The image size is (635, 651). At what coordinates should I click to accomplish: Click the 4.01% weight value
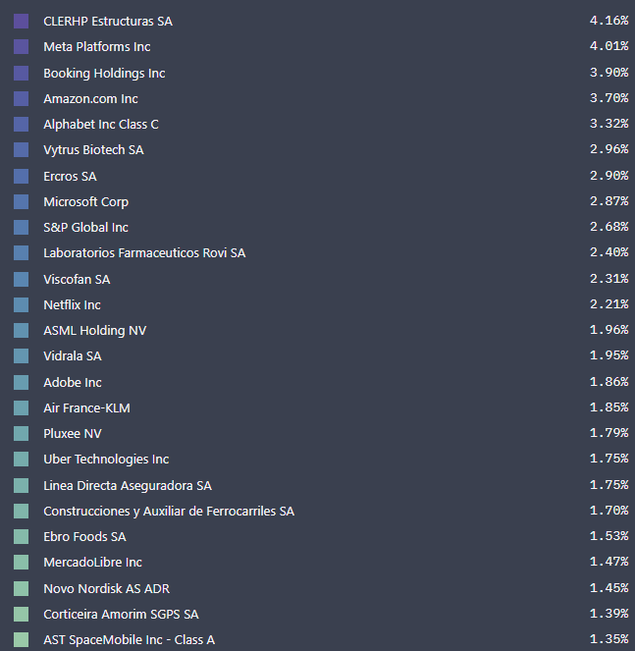tap(609, 46)
